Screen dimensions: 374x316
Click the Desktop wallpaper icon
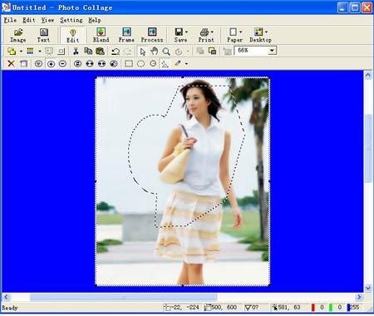tap(258, 32)
